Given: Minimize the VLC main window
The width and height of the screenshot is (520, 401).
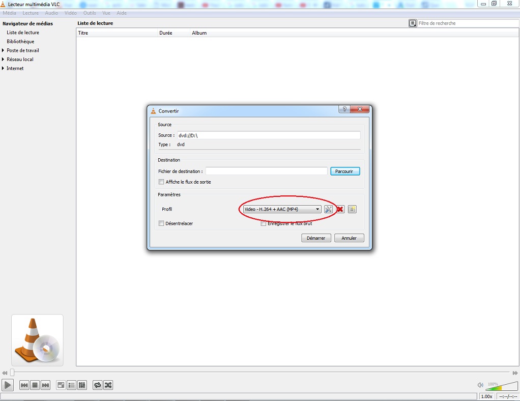Looking at the screenshot, I should [x=483, y=4].
